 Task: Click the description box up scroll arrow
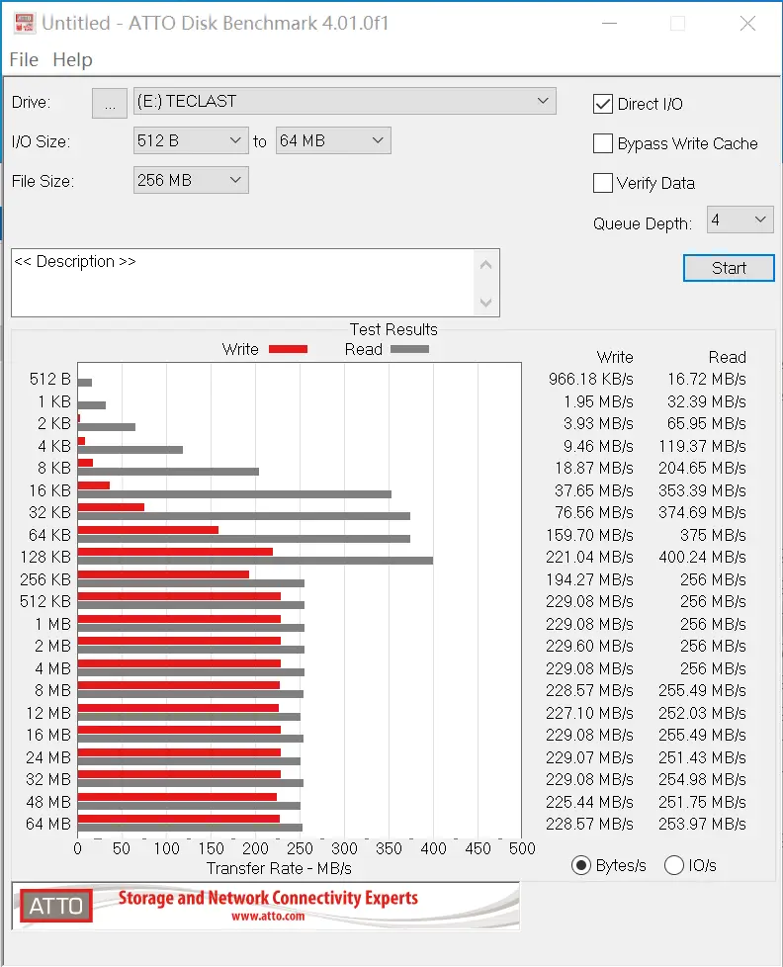[x=485, y=265]
